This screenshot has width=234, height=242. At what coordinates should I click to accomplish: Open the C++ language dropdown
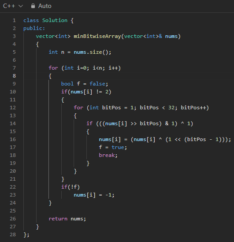point(13,6)
